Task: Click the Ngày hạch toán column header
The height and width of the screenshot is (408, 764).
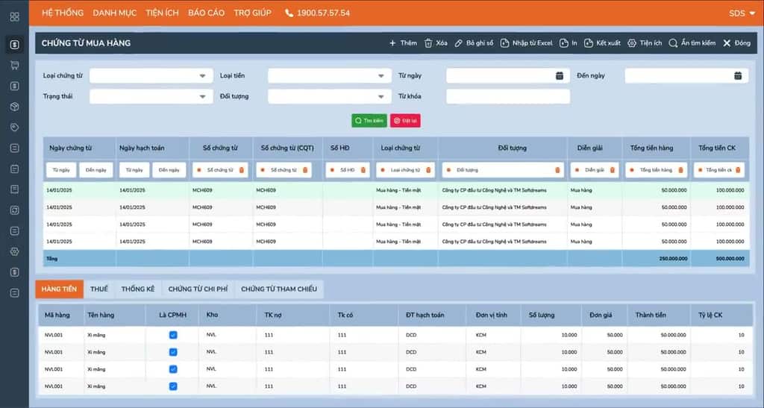Action: [x=142, y=148]
